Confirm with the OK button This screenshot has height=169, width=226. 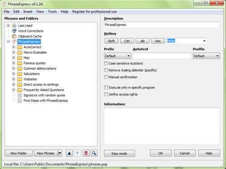pyautogui.click(x=160, y=153)
